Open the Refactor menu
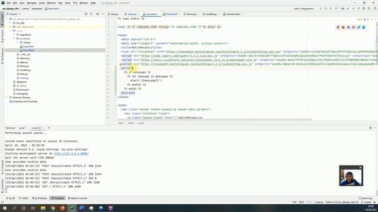The width and height of the screenshot is (378, 212). 51,3
